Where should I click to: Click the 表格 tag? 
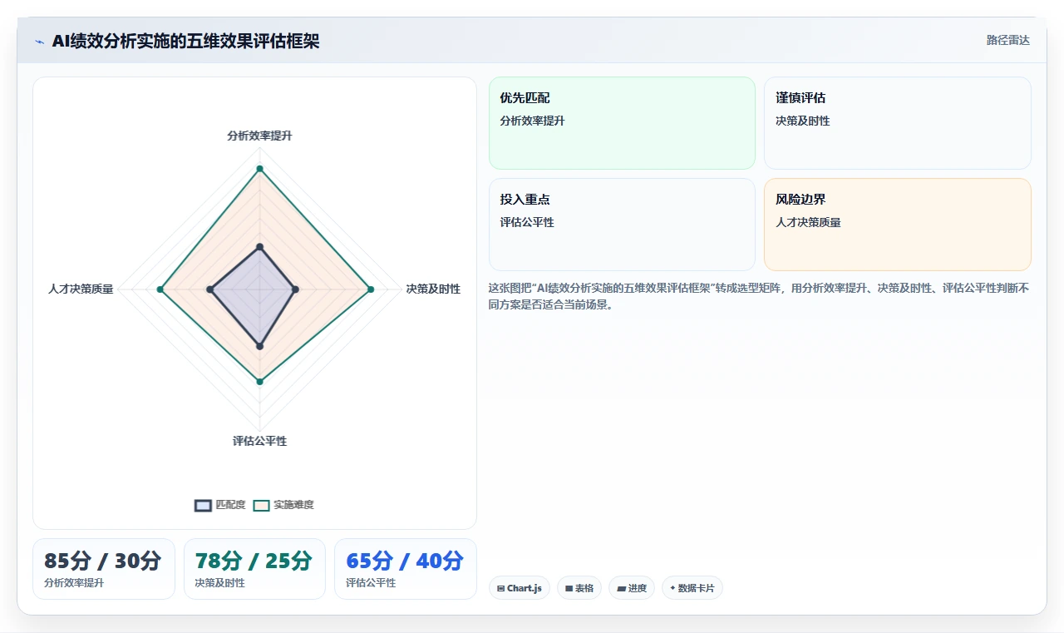579,588
